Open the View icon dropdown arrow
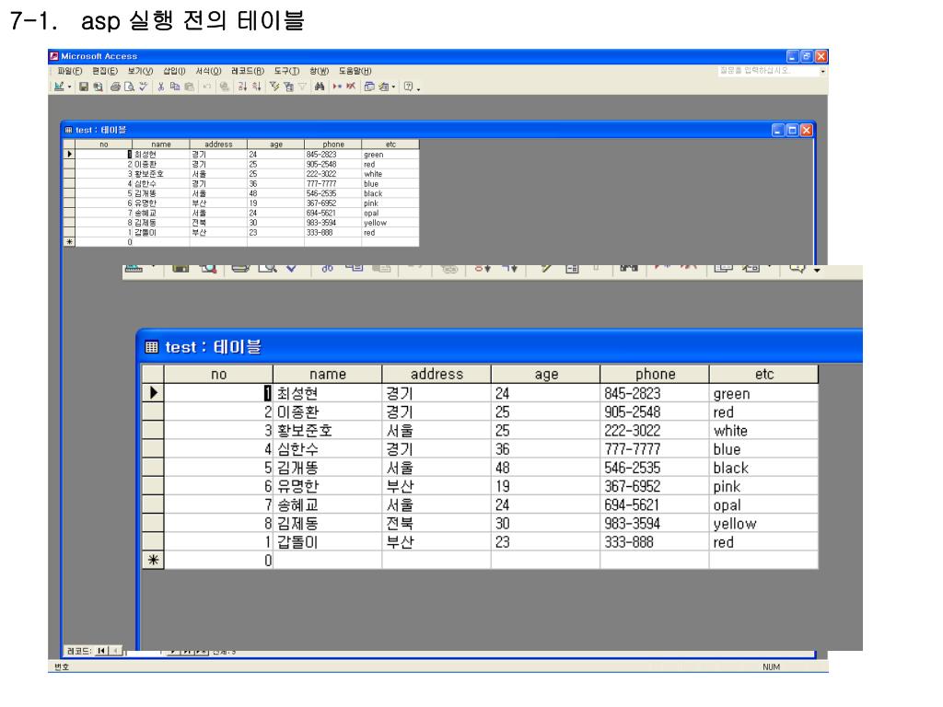Viewport: 943px width, 707px height. pyautogui.click(x=69, y=87)
